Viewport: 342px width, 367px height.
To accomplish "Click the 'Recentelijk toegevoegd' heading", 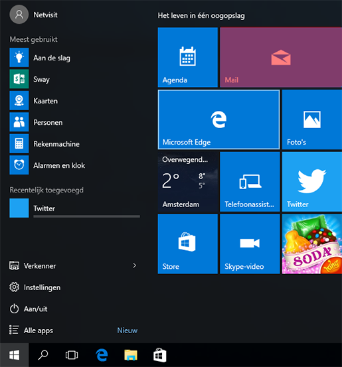I will [x=46, y=190].
